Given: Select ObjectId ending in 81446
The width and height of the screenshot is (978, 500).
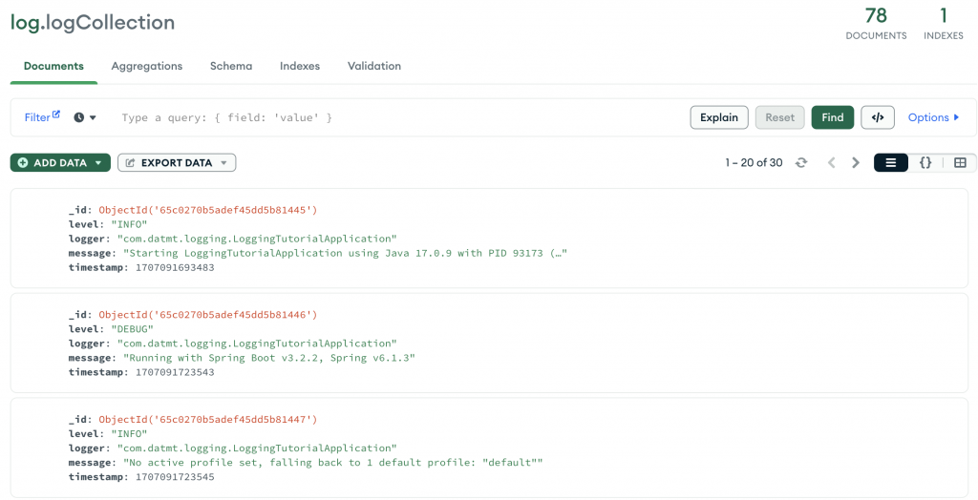Looking at the screenshot, I should click(207, 315).
